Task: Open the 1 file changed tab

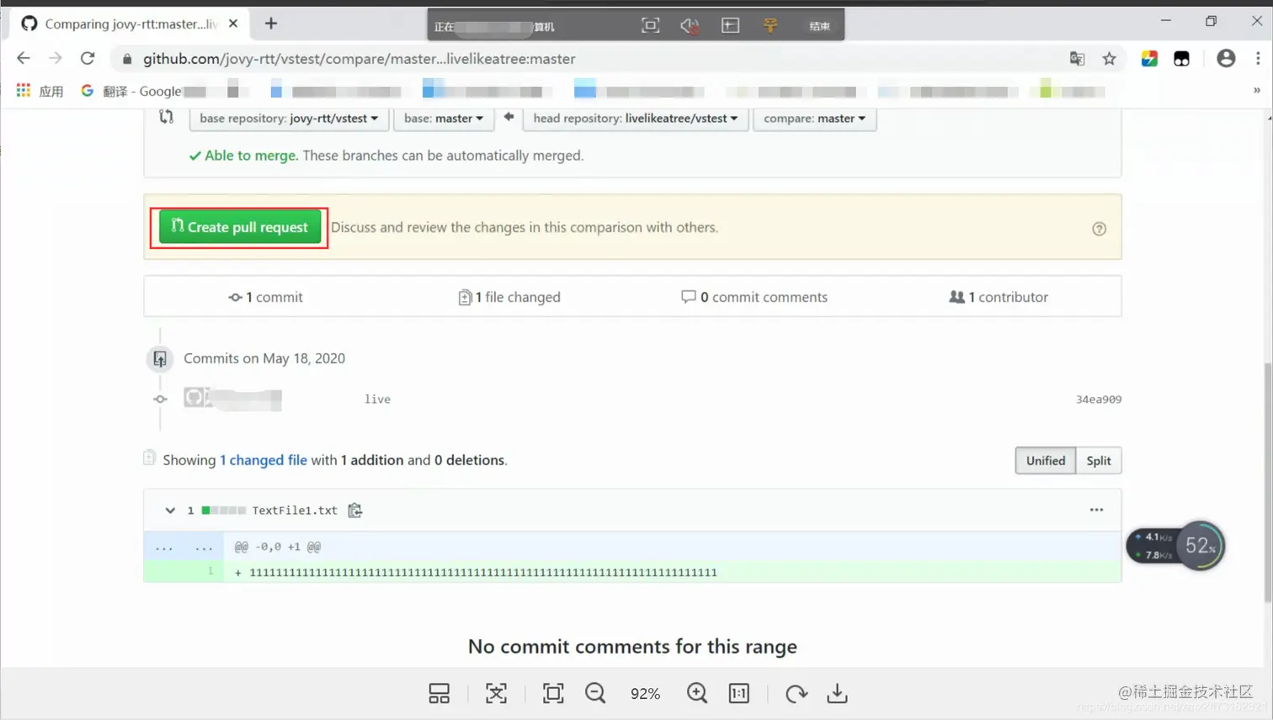Action: click(509, 297)
